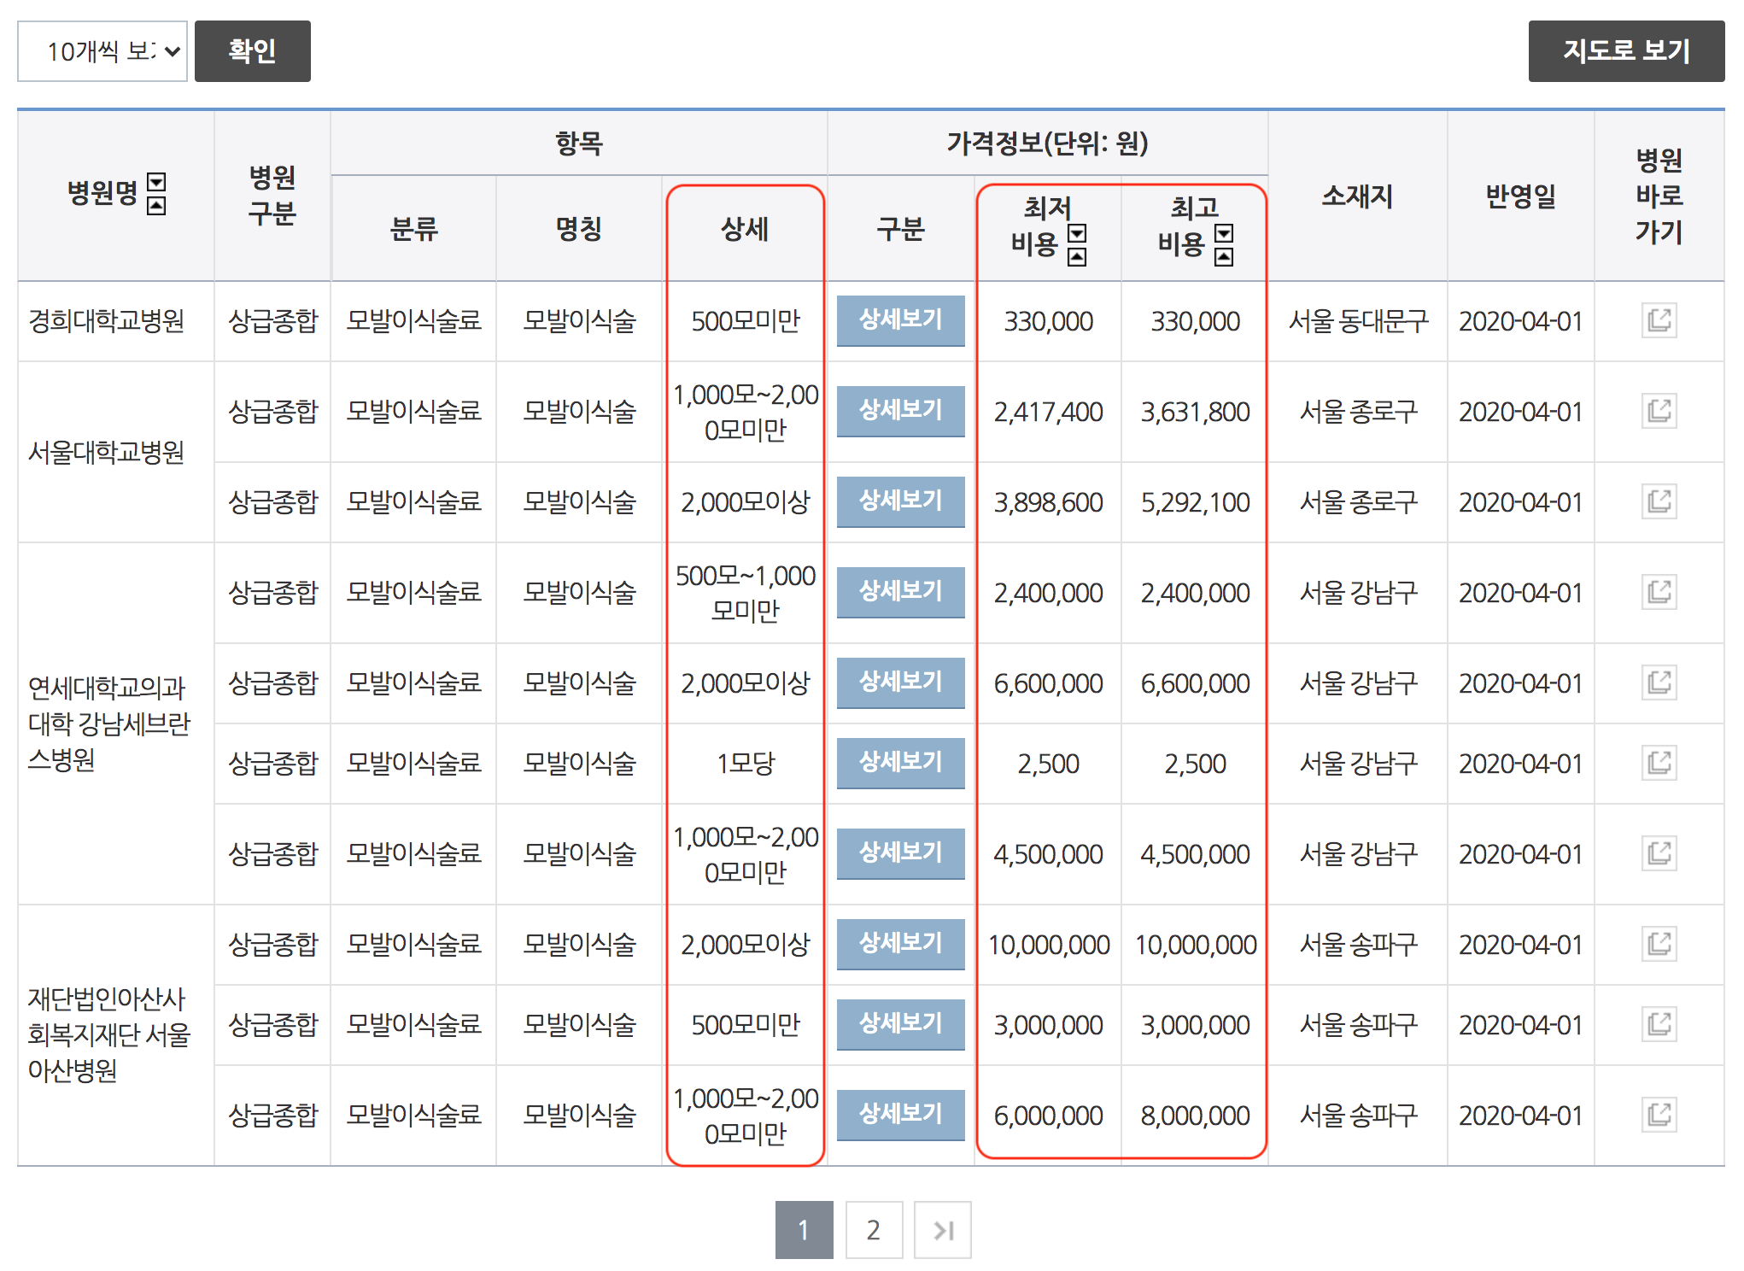This screenshot has width=1744, height=1271.
Task: Click the external link icon on the 1모당 row
Action: (x=1660, y=763)
